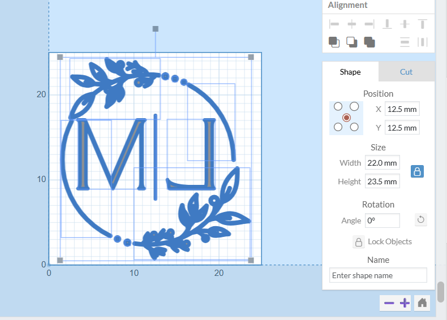Click the align bottom edges icon
Screen dimensions: 447x320
click(x=387, y=24)
